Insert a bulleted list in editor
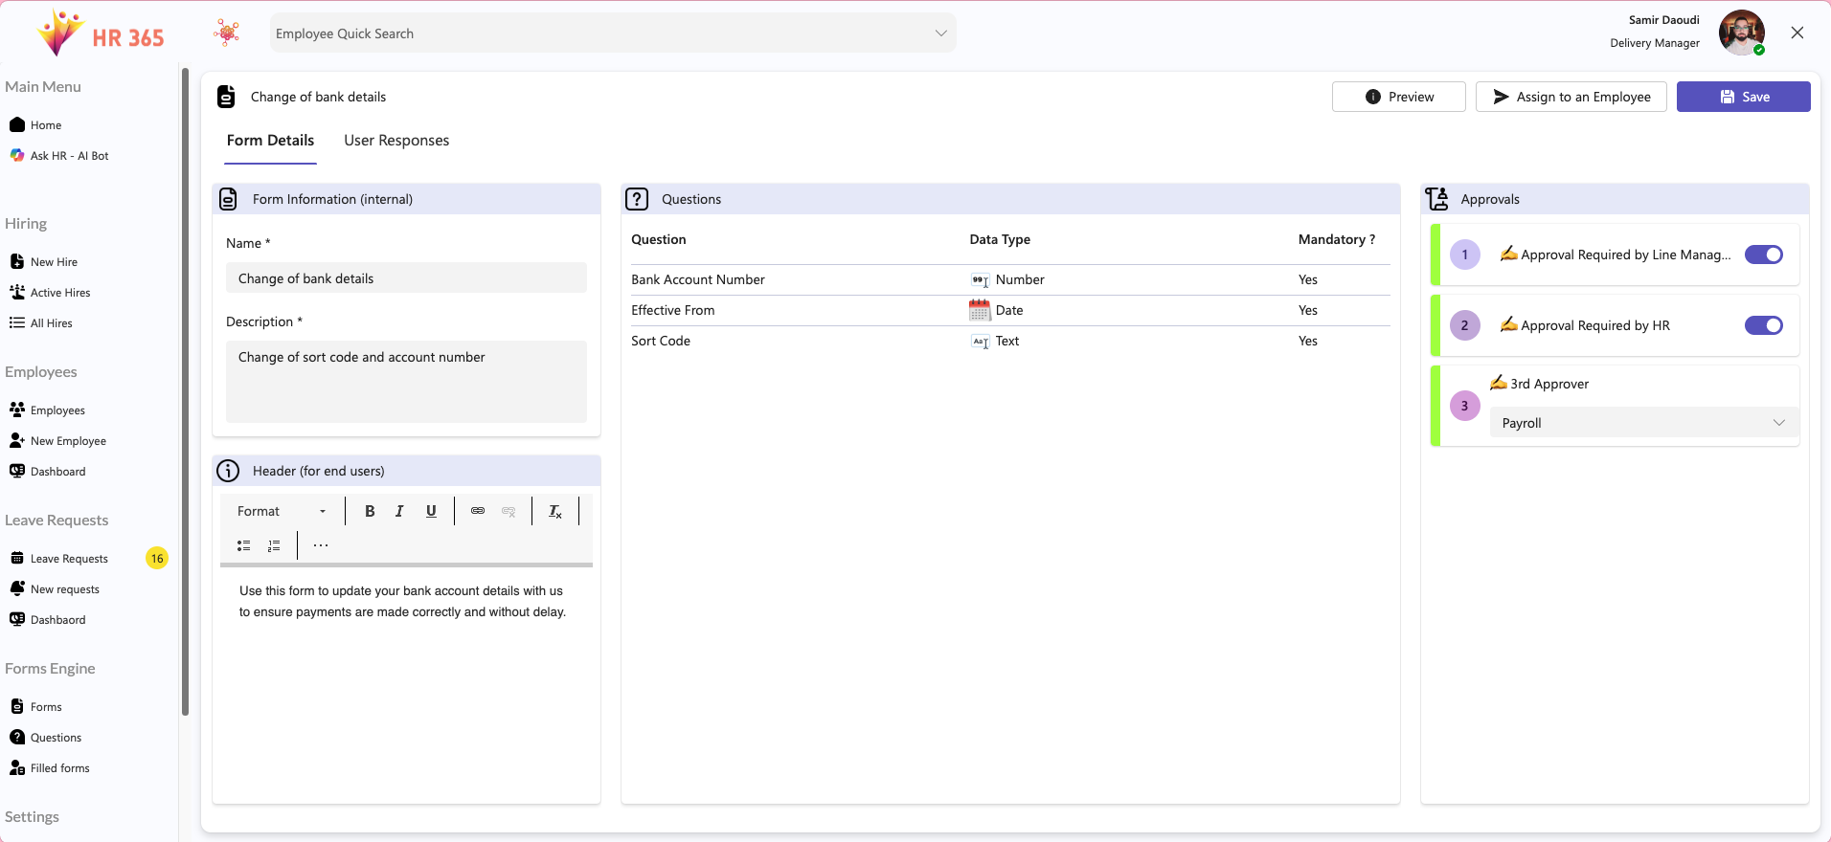 (244, 545)
